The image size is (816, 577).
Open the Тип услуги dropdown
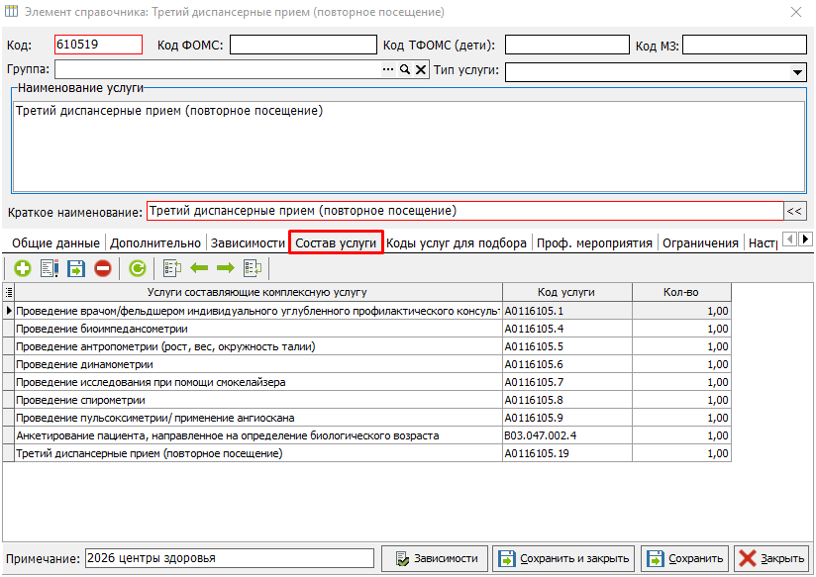point(798,72)
